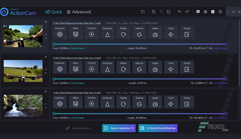Move mountain-bike-tour-2 clip up with chevron
Image resolution: width=241 pixels, height=139 pixels.
[x=46, y=69]
